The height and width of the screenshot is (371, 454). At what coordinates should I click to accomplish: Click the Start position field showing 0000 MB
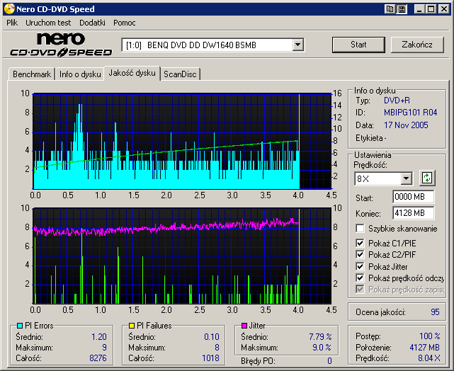tap(413, 197)
